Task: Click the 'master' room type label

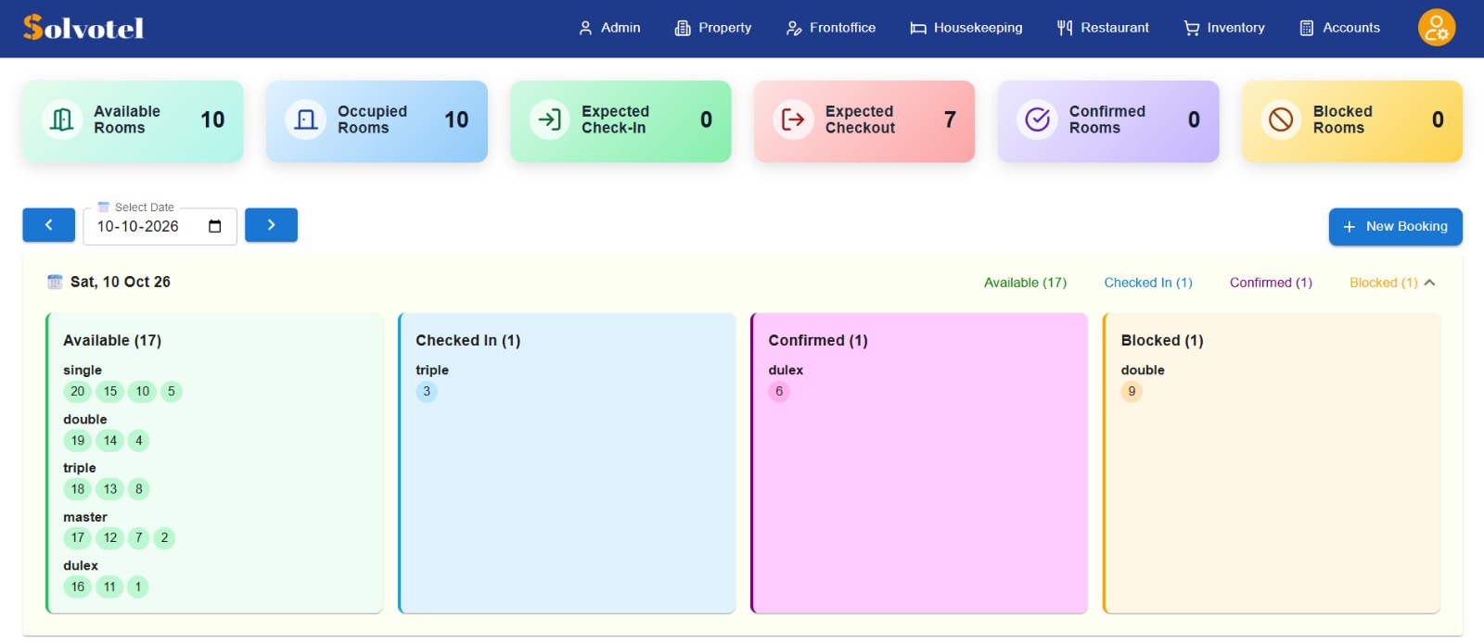Action: pyautogui.click(x=85, y=517)
